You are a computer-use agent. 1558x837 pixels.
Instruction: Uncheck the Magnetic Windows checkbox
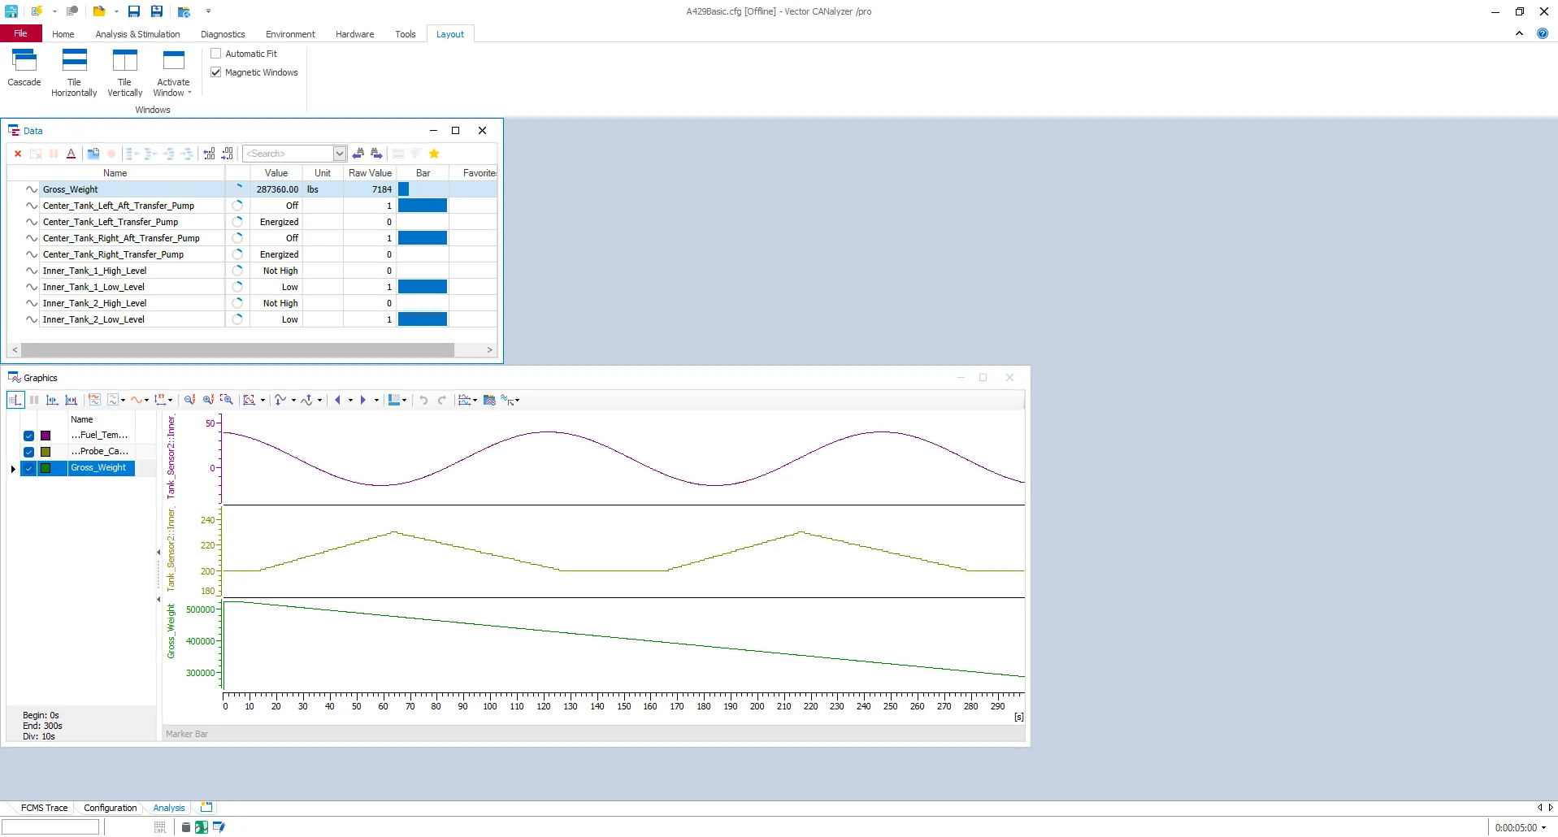click(216, 72)
